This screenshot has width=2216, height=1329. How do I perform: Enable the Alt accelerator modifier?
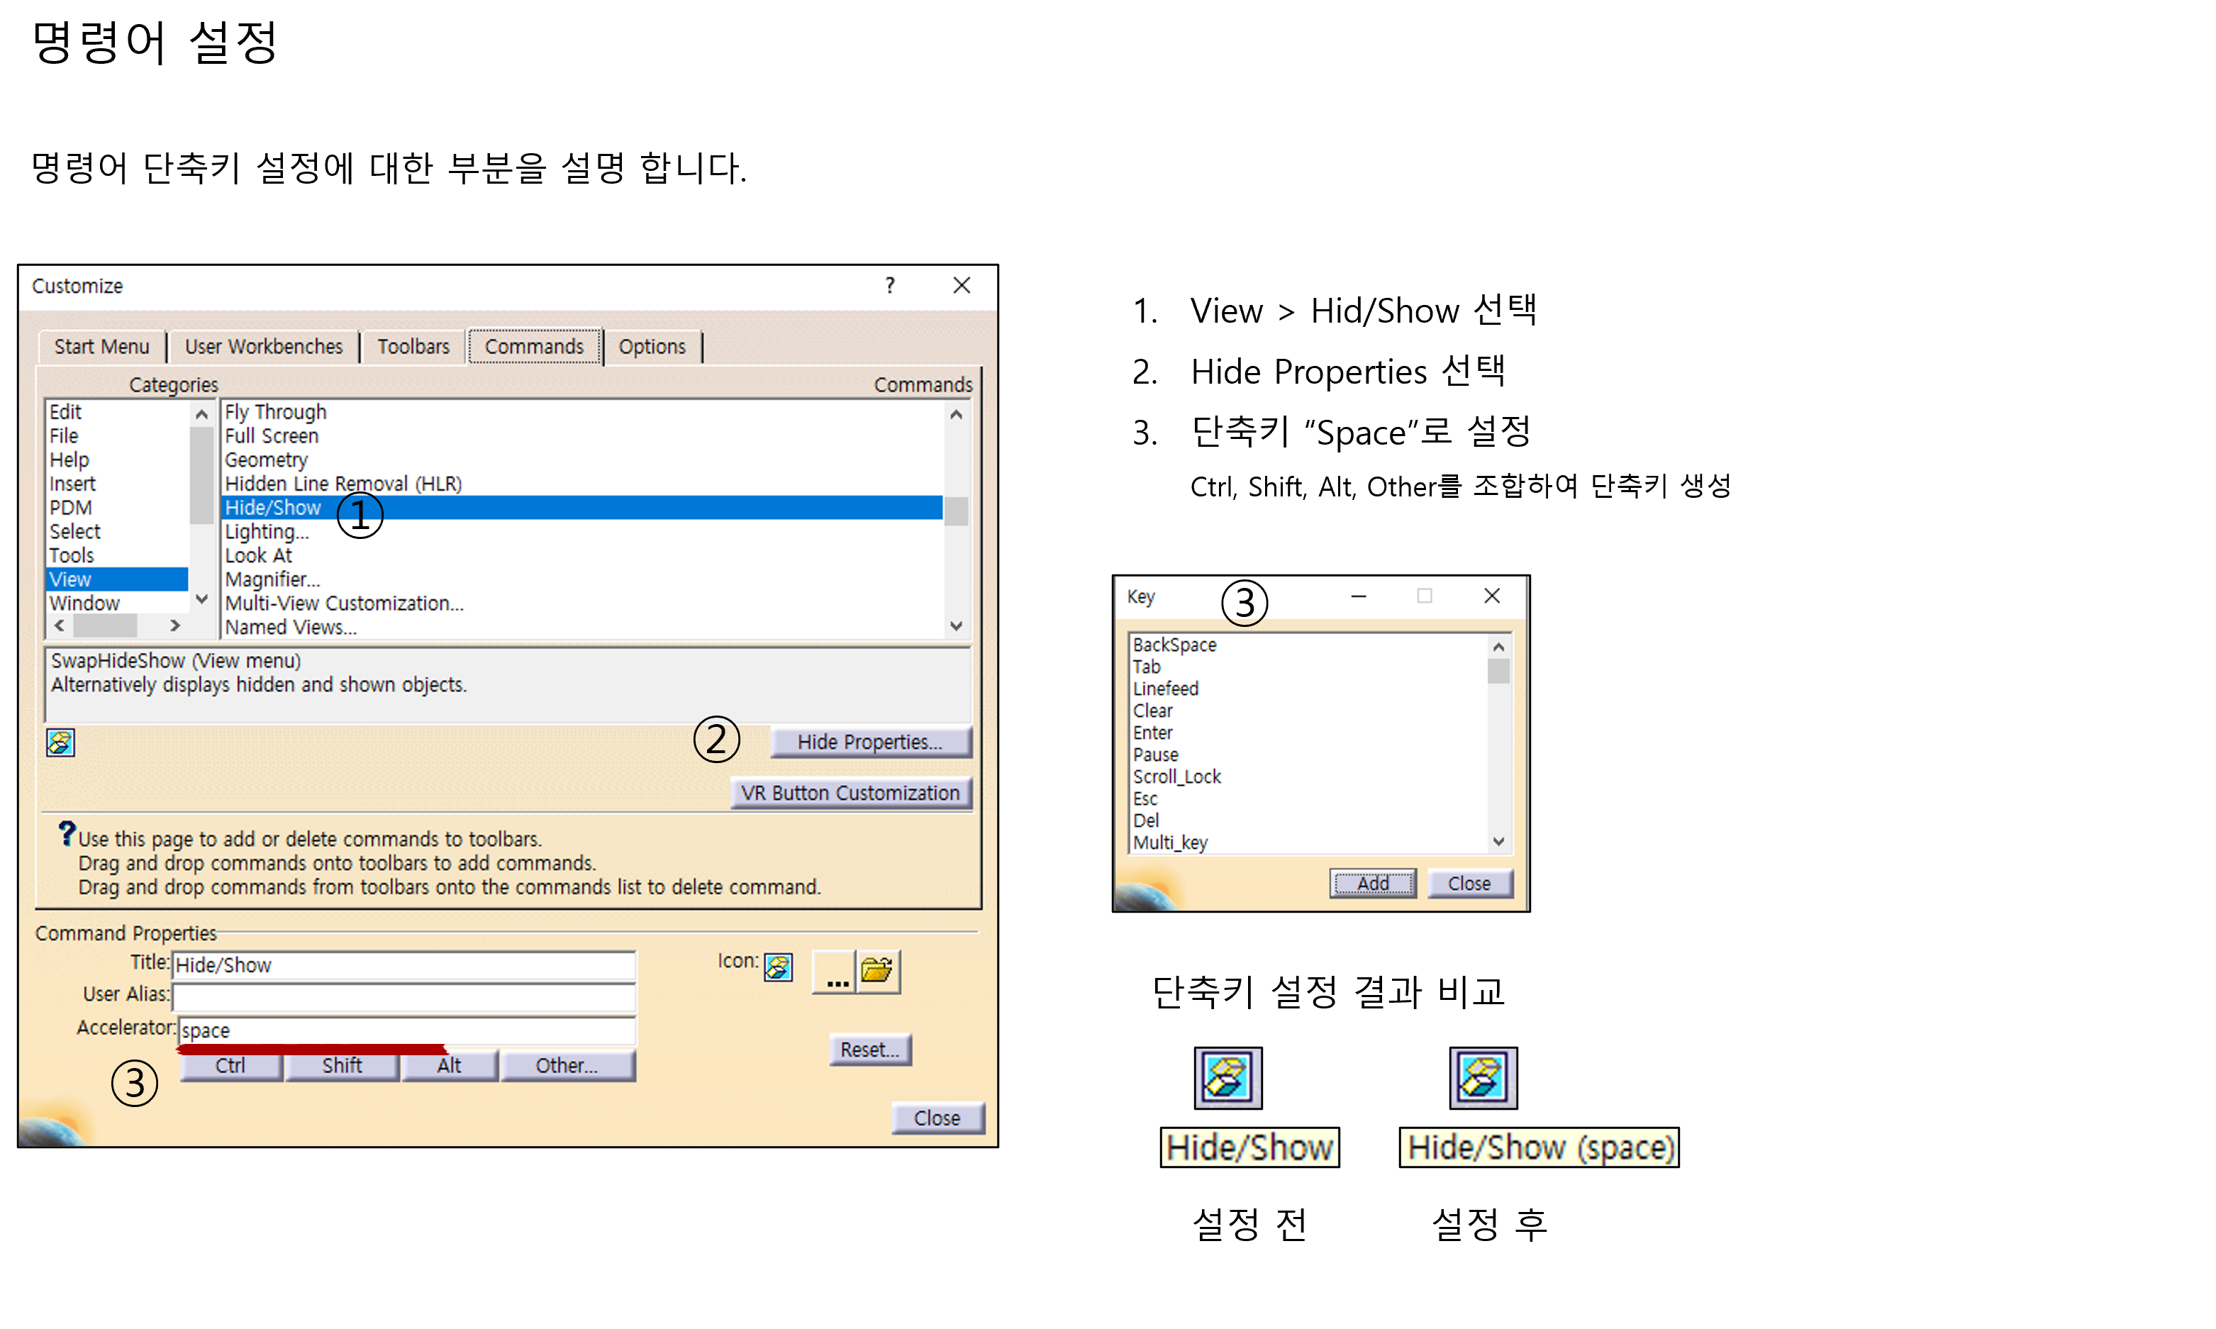point(450,1064)
